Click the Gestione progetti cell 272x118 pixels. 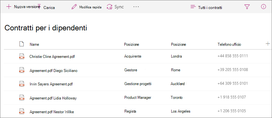point(138,84)
